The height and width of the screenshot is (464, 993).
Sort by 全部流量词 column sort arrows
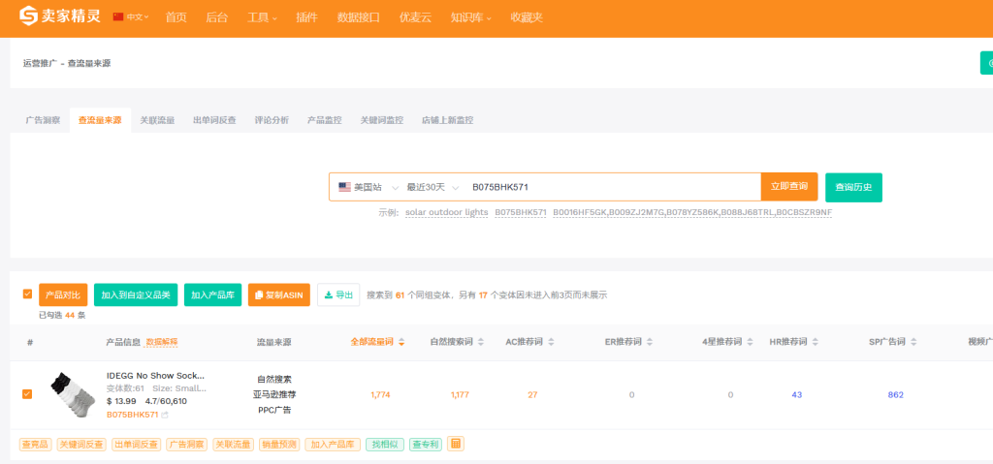pyautogui.click(x=401, y=342)
